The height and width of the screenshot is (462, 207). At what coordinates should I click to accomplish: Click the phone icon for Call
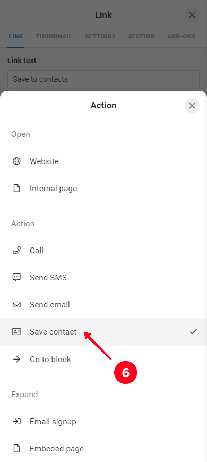(16, 251)
